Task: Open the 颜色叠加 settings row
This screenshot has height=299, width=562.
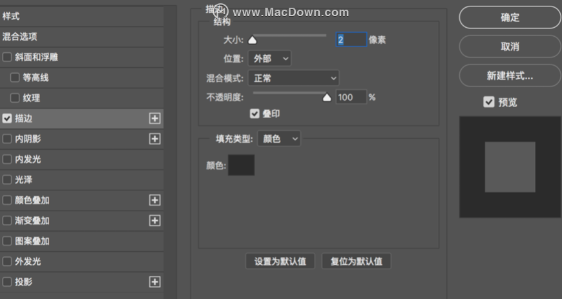Action: click(x=82, y=200)
